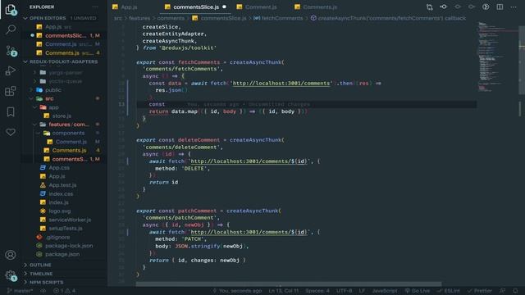
Task: Switch to the Comment.js editor tab
Action: (x=261, y=7)
